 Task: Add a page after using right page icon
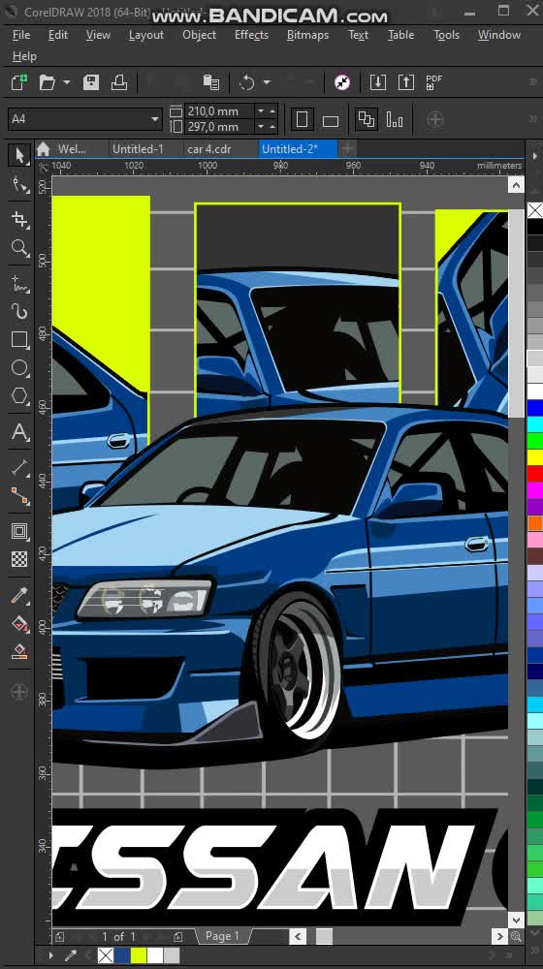[x=178, y=937]
